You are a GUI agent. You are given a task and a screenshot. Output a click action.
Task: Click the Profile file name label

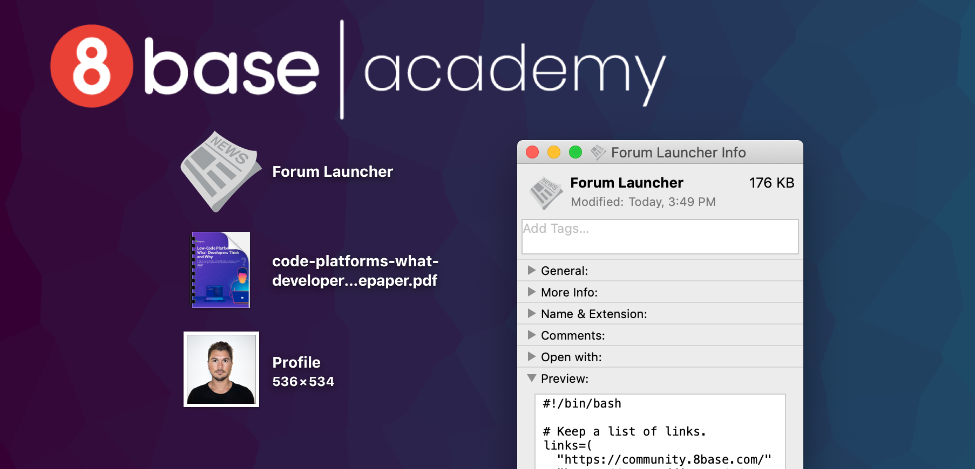tap(296, 362)
